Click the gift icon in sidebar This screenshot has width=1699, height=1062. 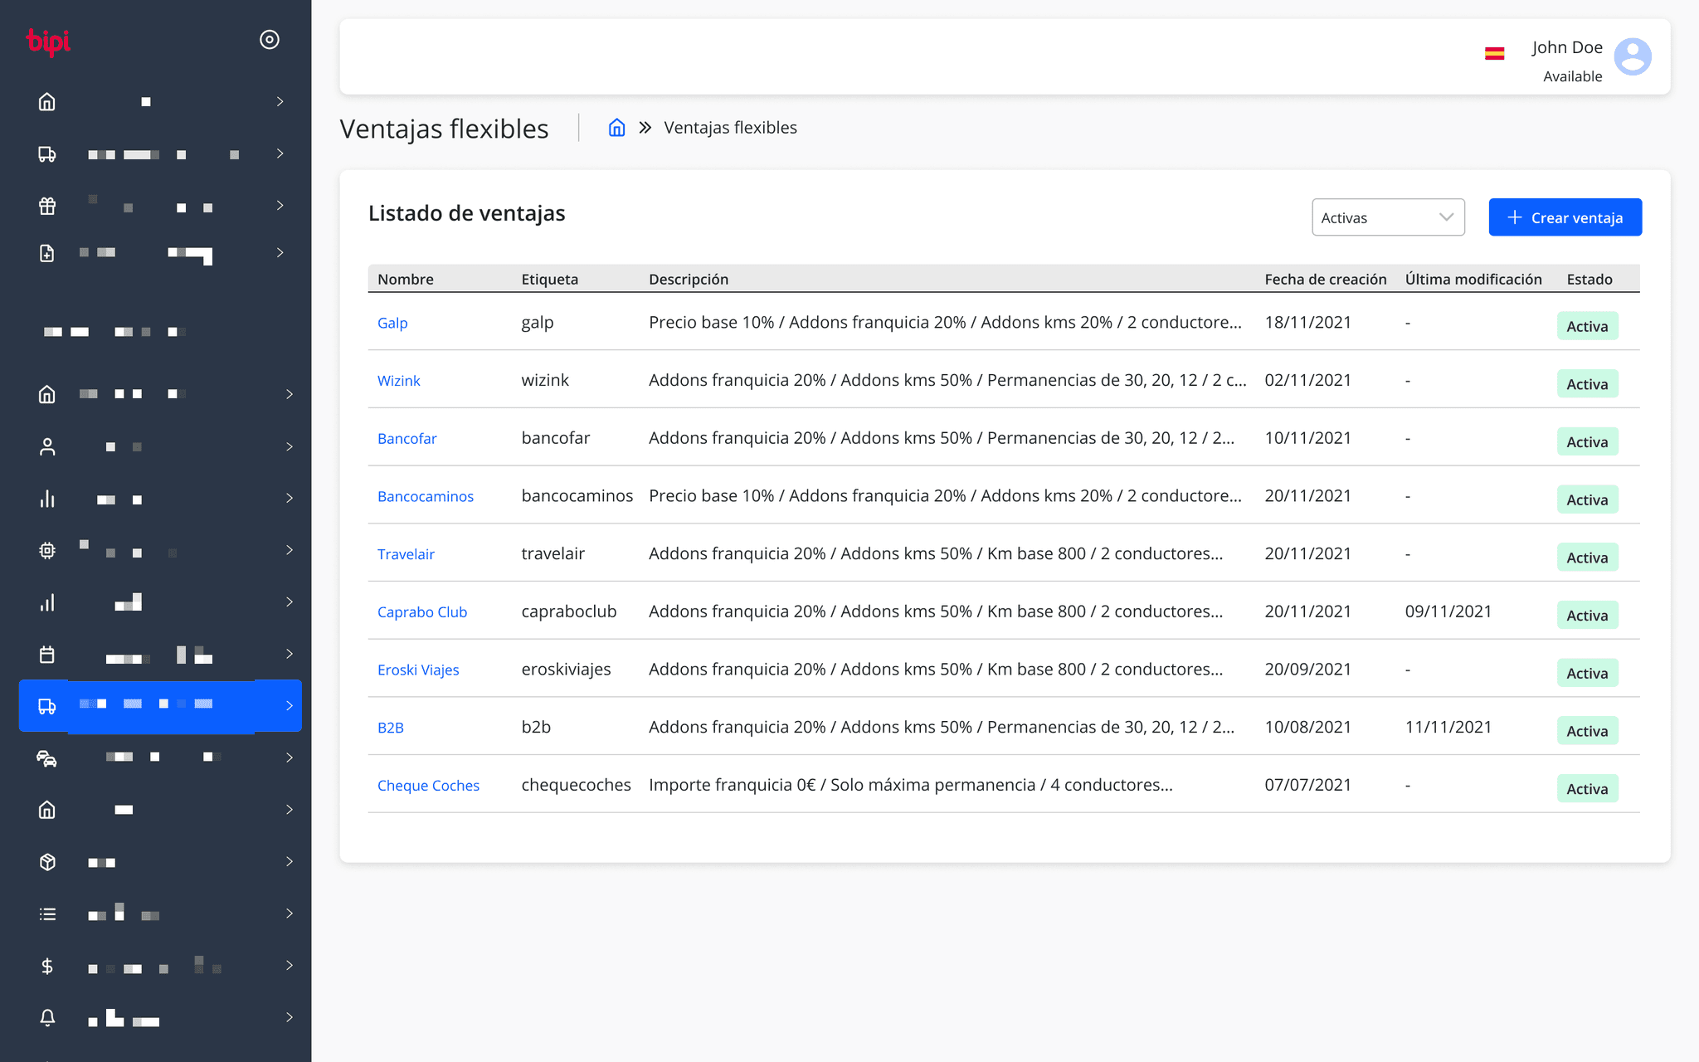(47, 206)
